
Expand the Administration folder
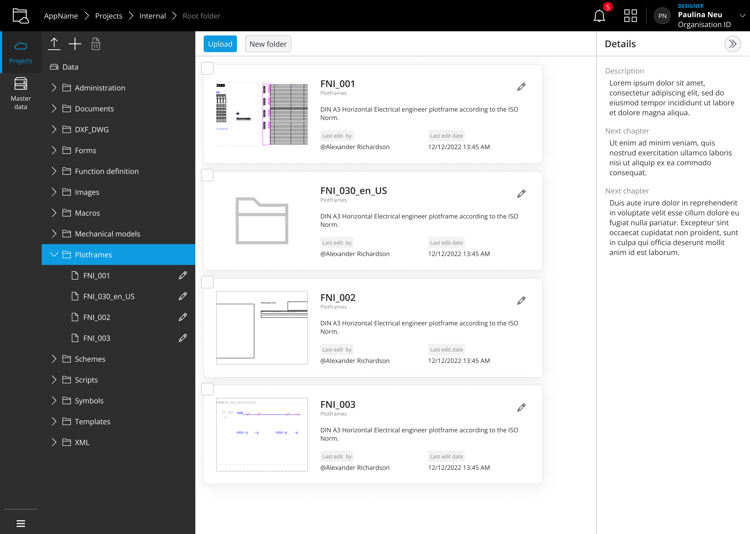[x=54, y=88]
